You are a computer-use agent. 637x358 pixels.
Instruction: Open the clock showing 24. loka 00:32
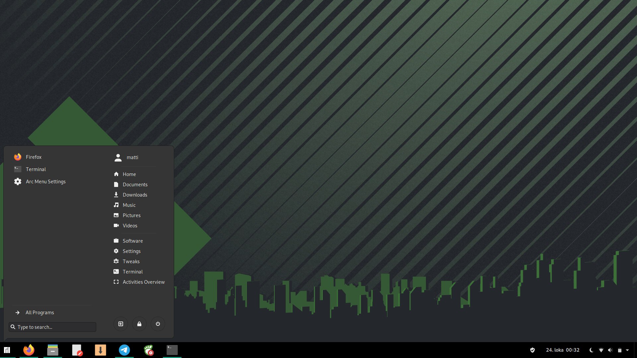(x=563, y=350)
